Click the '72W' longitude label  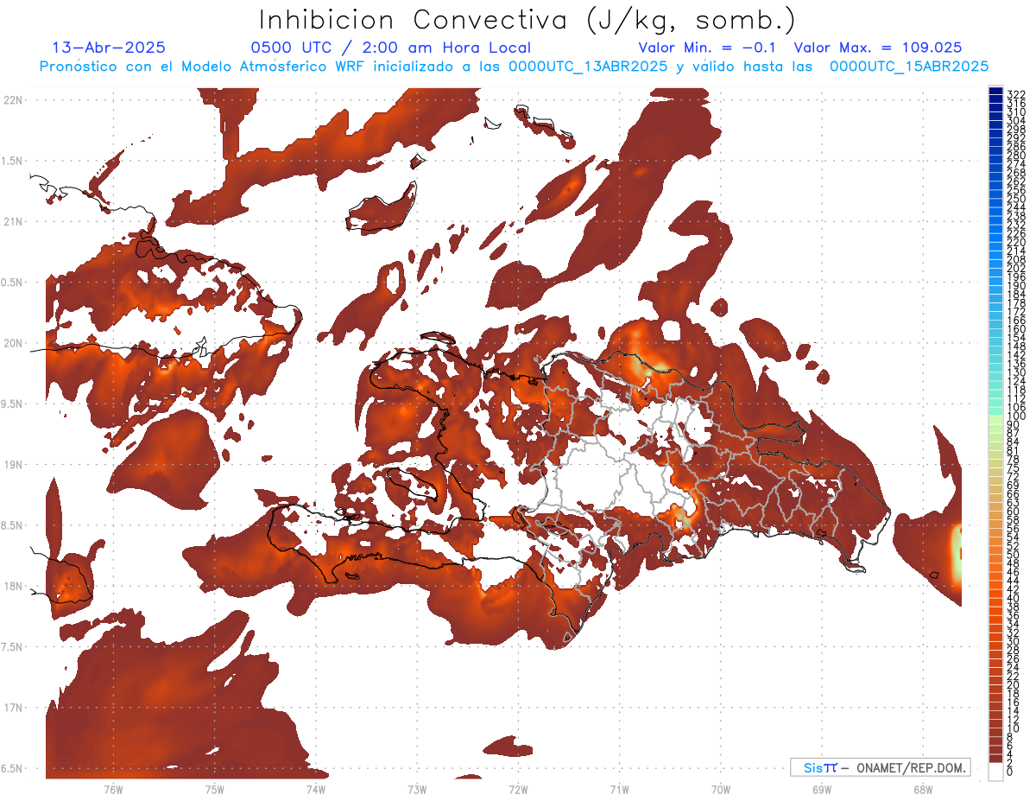[x=518, y=789]
